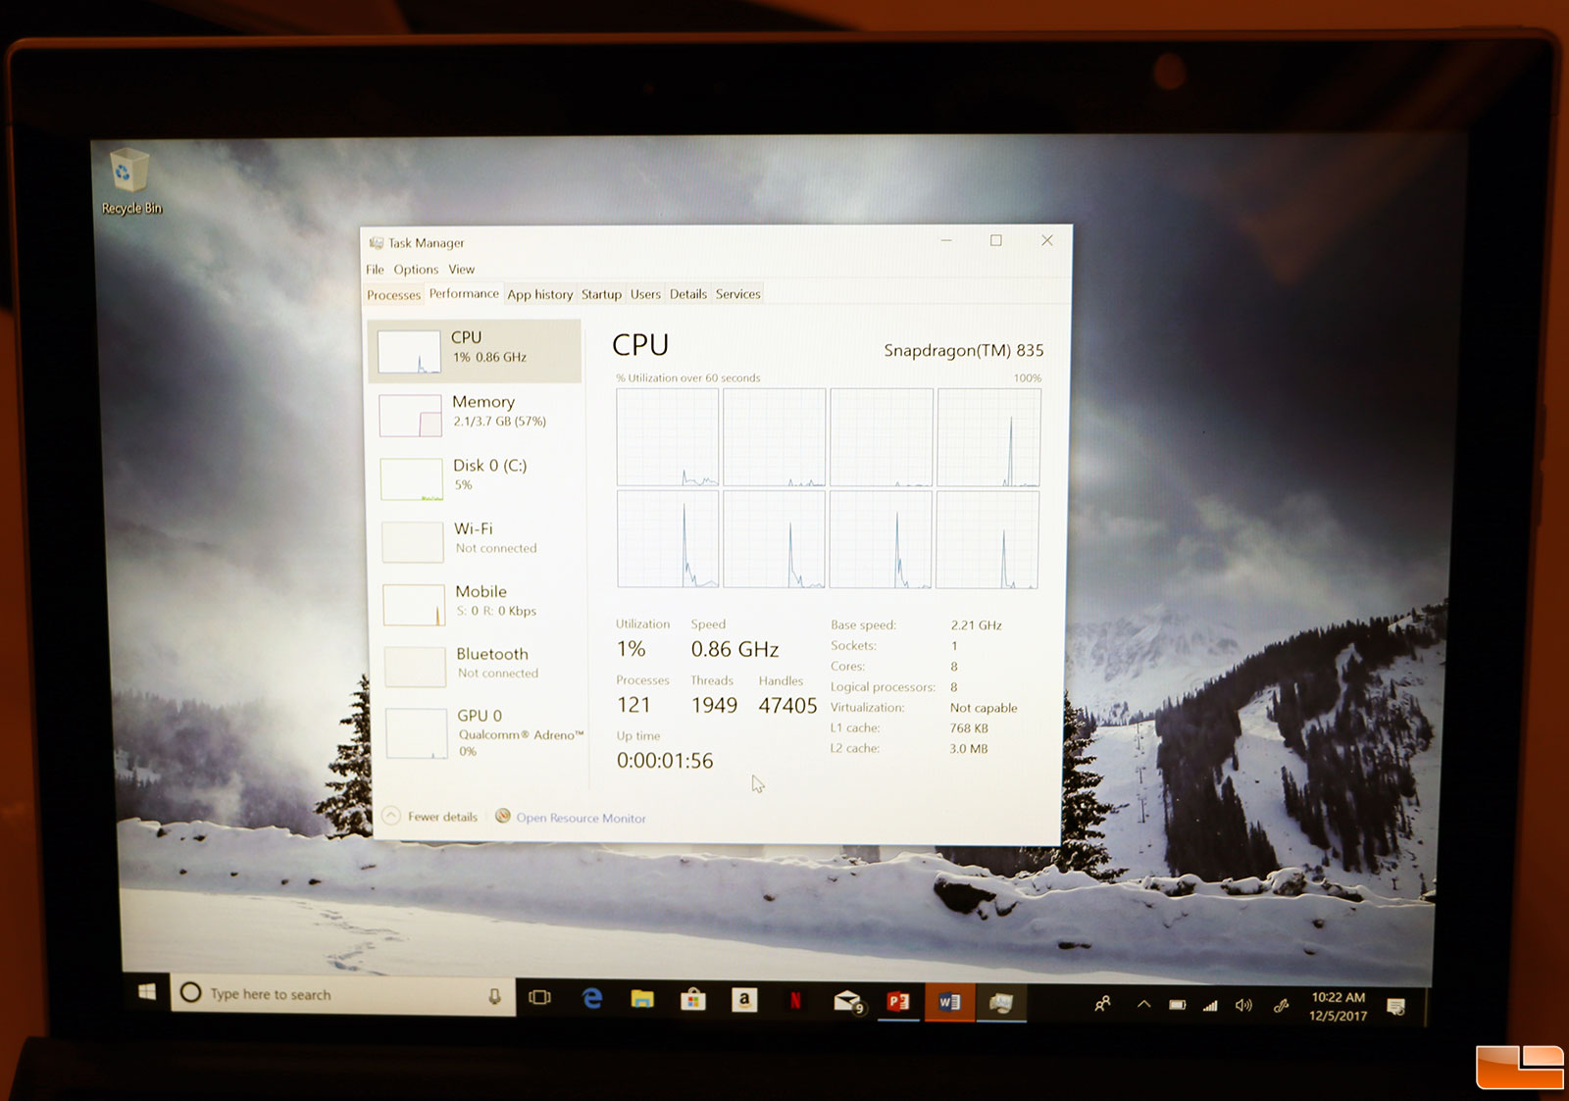This screenshot has width=1569, height=1101.
Task: Switch to Word on the taskbar
Action: [949, 1002]
